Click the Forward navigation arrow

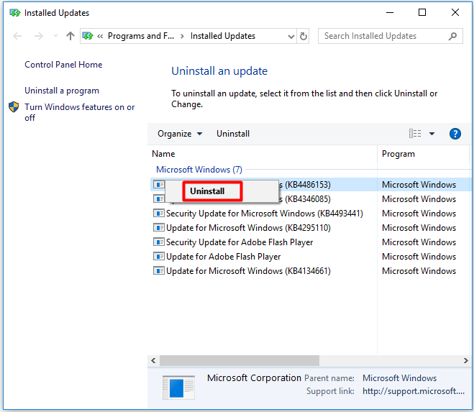pos(38,36)
